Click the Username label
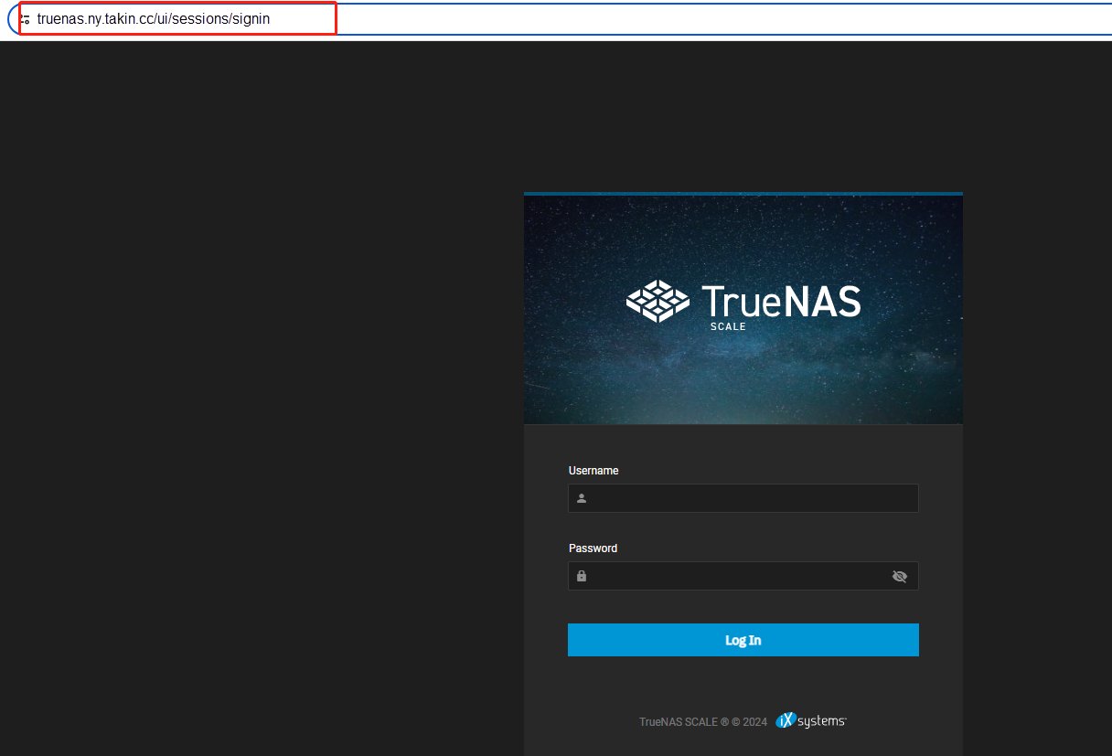This screenshot has height=756, width=1112. 593,471
